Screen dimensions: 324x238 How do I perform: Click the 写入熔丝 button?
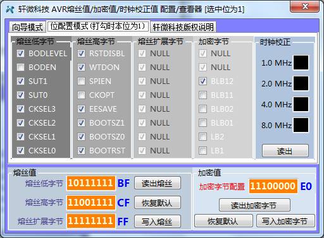pyautogui.click(x=158, y=222)
